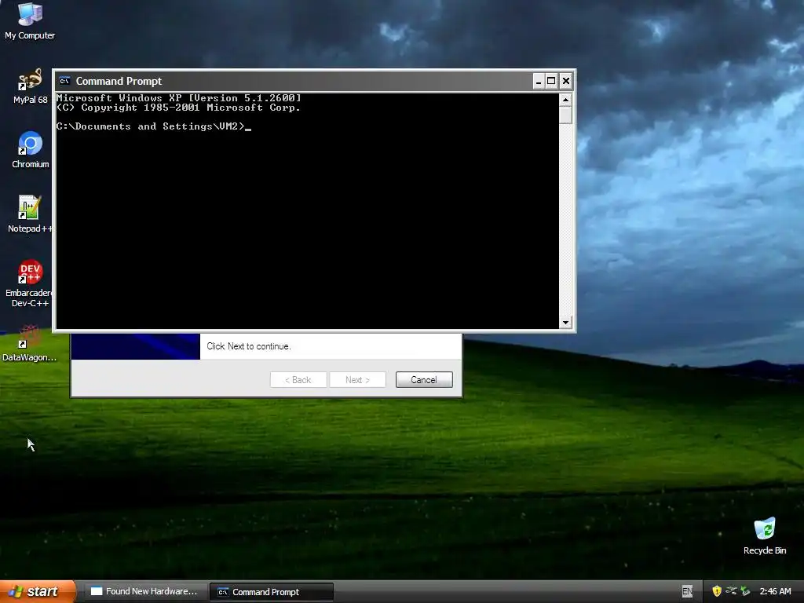Viewport: 804px width, 603px height.
Task: Open Notepad++ desktop shortcut
Action: (31, 214)
